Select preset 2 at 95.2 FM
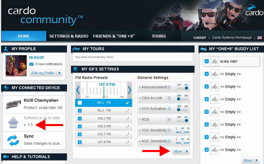The width and height of the screenshot is (264, 164). [104, 110]
